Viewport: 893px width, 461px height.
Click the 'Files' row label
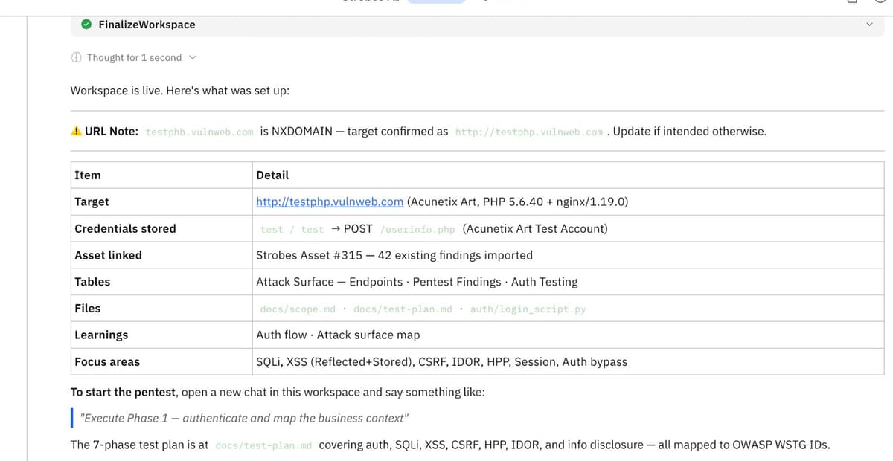click(x=87, y=308)
